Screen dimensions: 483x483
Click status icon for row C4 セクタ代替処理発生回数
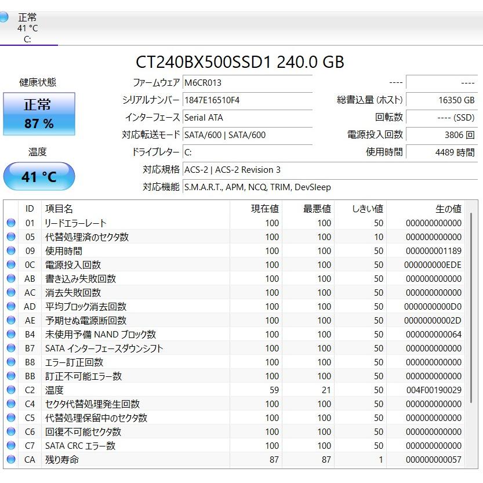click(x=11, y=404)
